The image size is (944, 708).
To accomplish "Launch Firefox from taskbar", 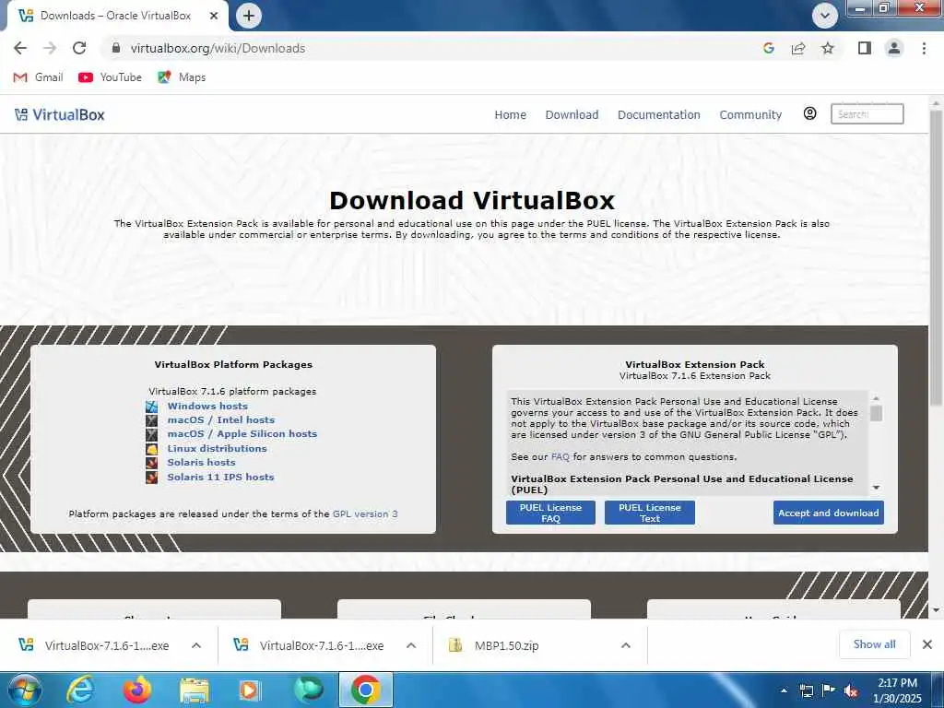I will coord(136,690).
